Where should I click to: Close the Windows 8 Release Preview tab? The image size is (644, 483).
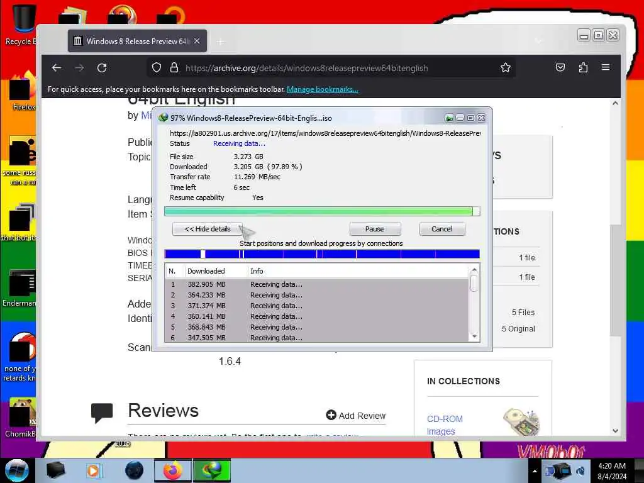pyautogui.click(x=197, y=41)
